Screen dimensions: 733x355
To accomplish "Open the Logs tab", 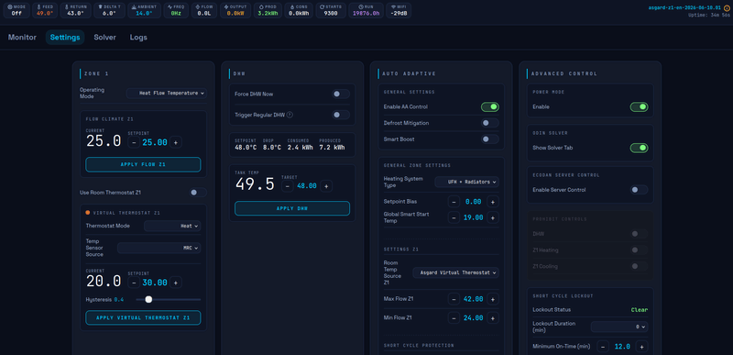I will pos(138,38).
